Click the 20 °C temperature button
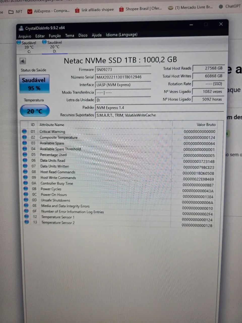This screenshot has height=323, width=242. coord(35,111)
